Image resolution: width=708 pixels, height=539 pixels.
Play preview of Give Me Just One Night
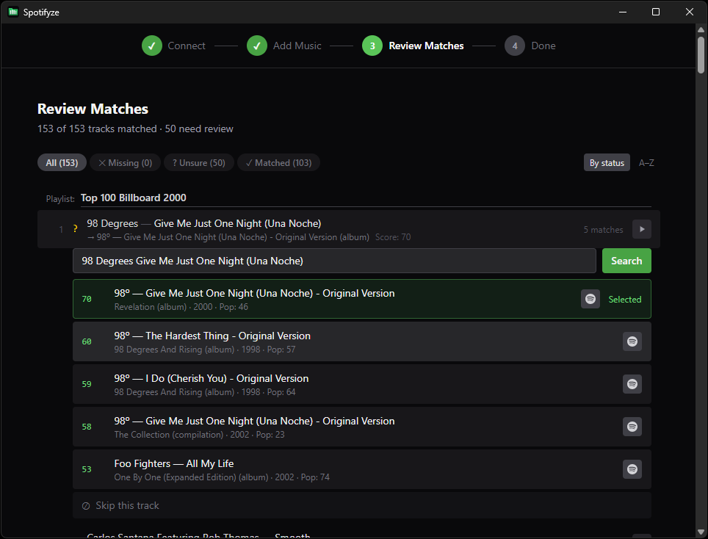click(x=641, y=229)
